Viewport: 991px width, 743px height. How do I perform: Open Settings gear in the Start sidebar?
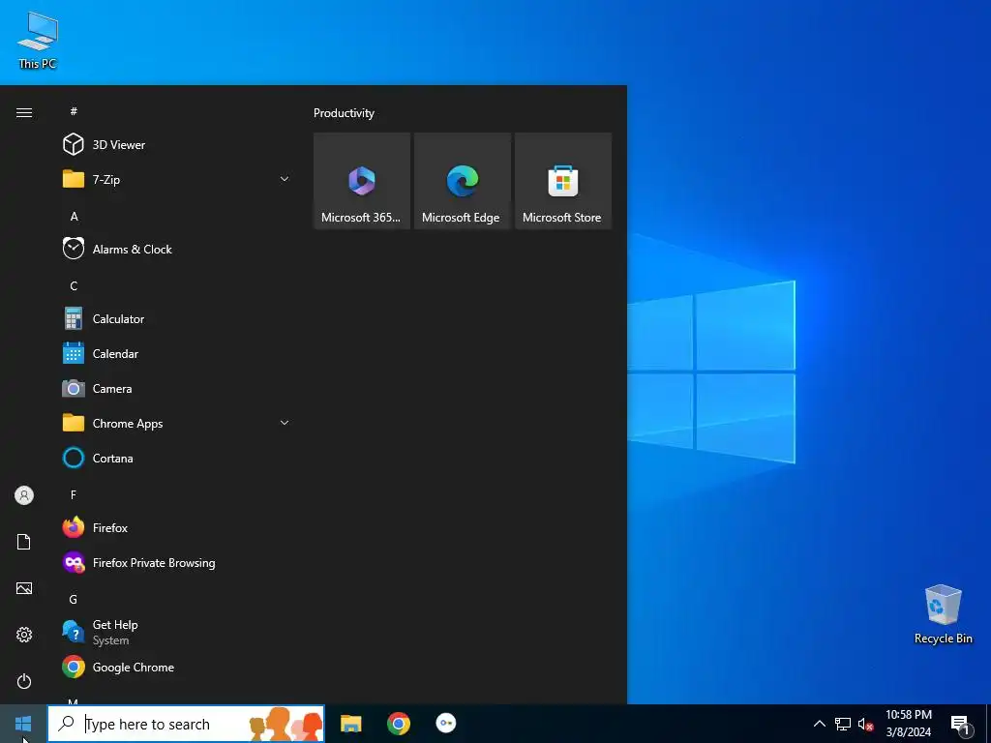pyautogui.click(x=24, y=635)
